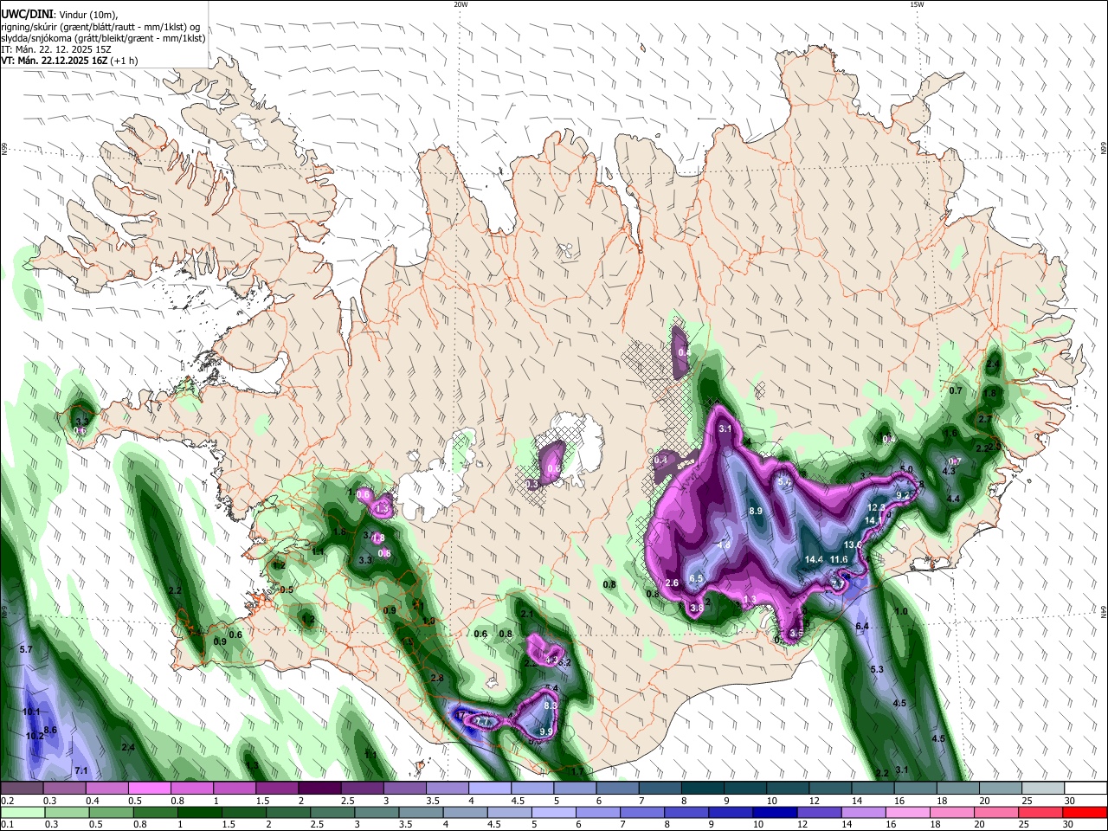Select snow scale swatch between 3 and 3.5
The width and height of the screenshot is (1108, 831).
tap(404, 788)
